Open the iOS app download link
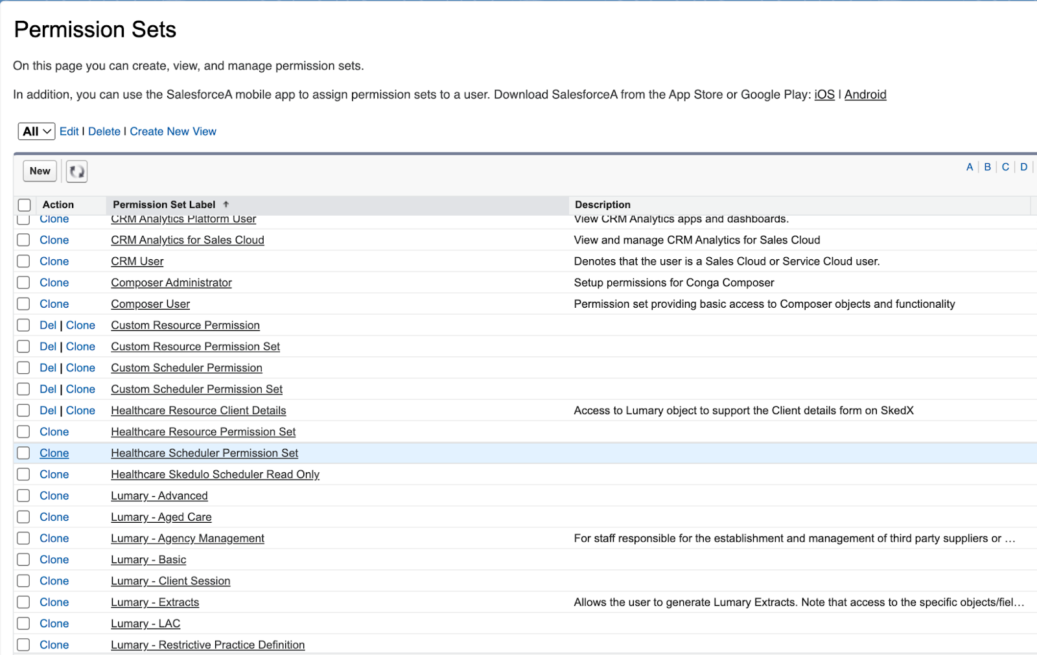This screenshot has height=655, width=1037. 824,95
